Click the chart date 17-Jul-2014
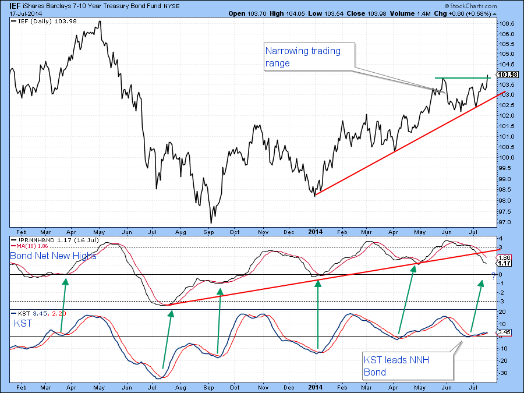The height and width of the screenshot is (393, 524). [x=26, y=14]
